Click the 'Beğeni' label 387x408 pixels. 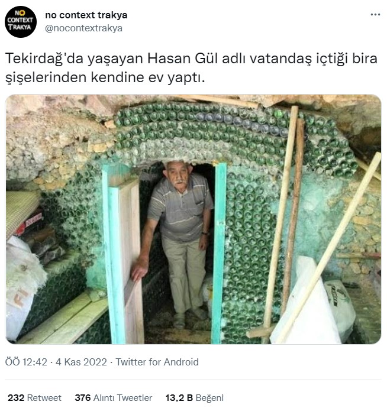tap(209, 397)
